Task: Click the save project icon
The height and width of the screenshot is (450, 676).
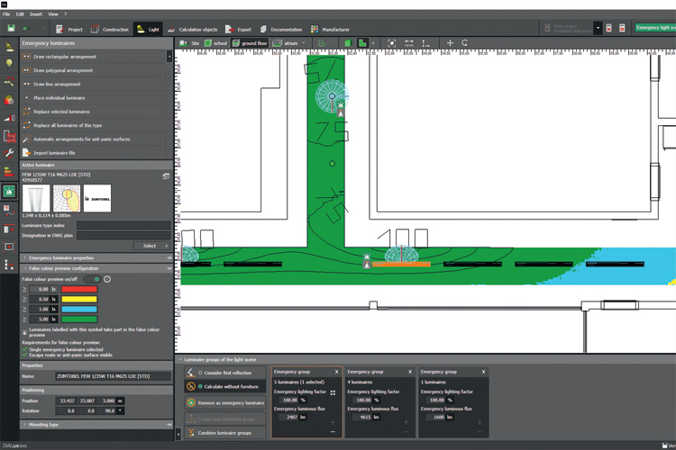Action: coord(10,29)
